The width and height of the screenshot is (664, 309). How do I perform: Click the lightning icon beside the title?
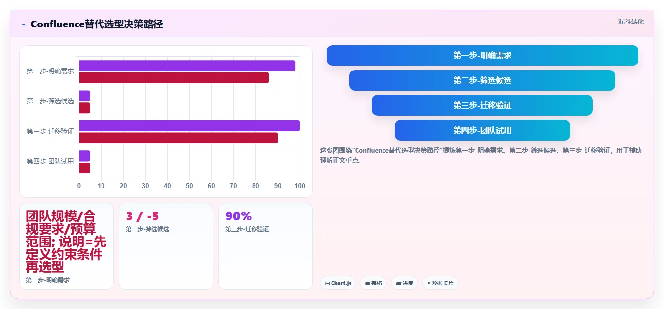pos(23,24)
